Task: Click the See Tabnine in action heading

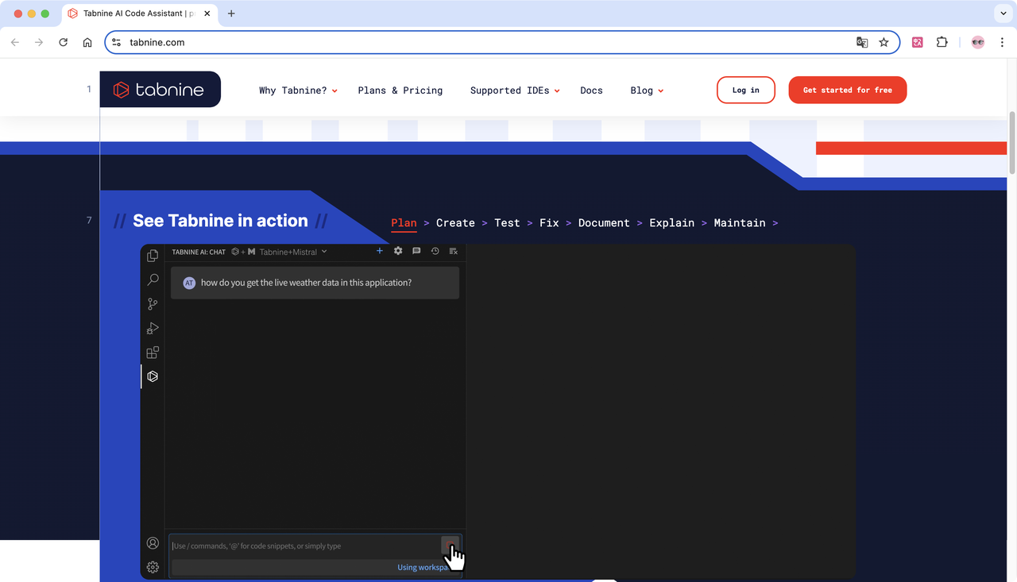Action: tap(220, 221)
